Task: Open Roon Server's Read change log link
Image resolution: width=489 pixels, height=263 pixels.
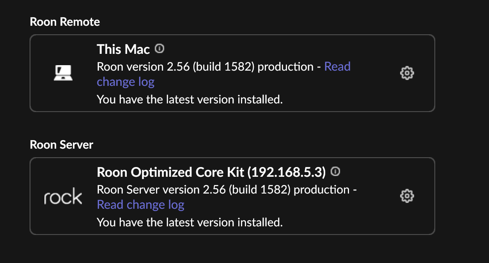Action: [x=140, y=205]
